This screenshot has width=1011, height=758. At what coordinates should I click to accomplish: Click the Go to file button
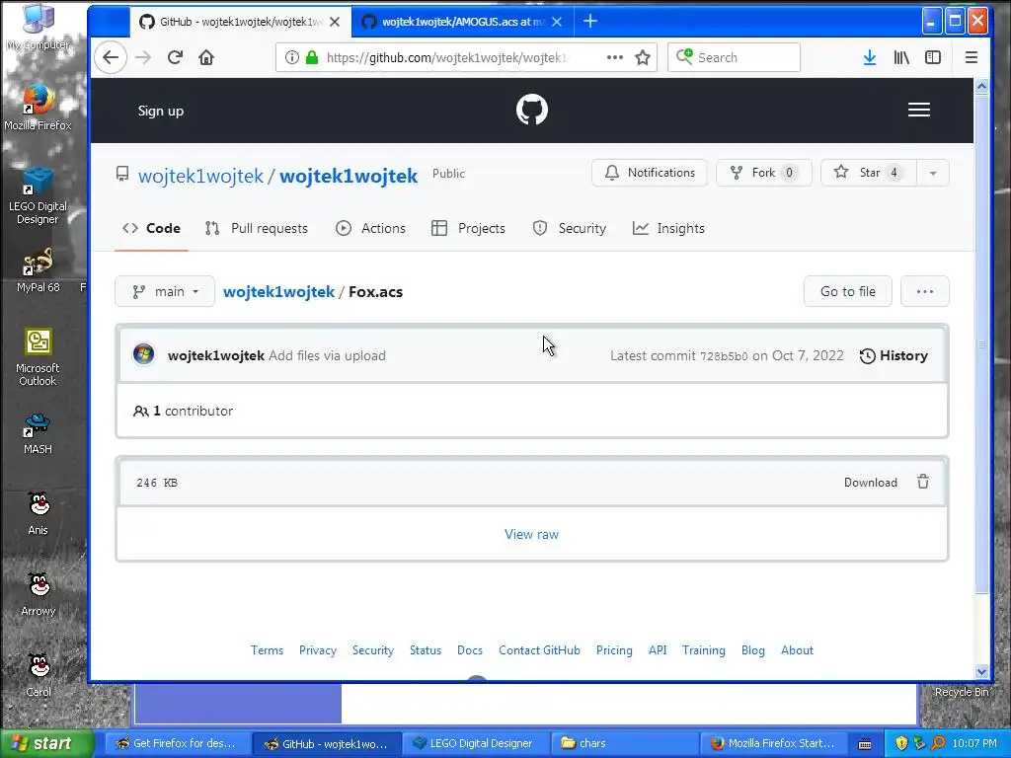(x=848, y=291)
